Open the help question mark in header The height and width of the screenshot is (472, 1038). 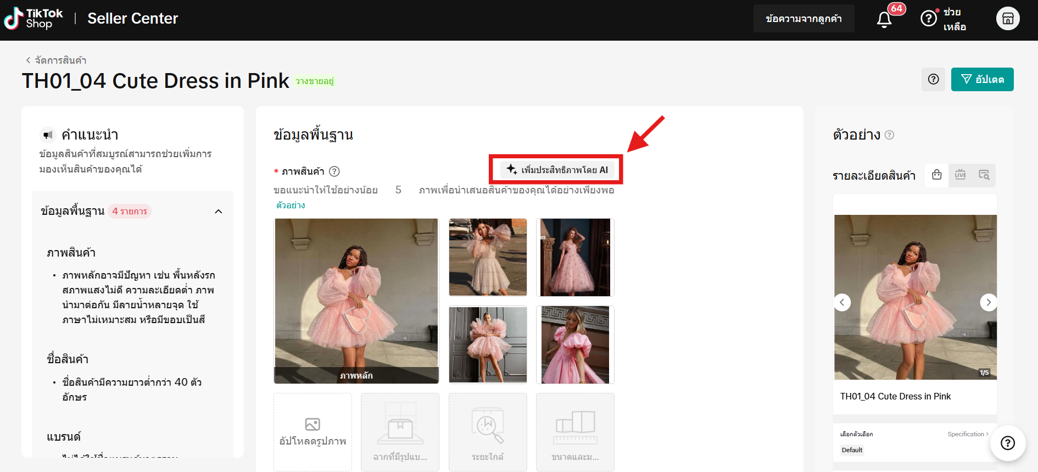point(928,19)
